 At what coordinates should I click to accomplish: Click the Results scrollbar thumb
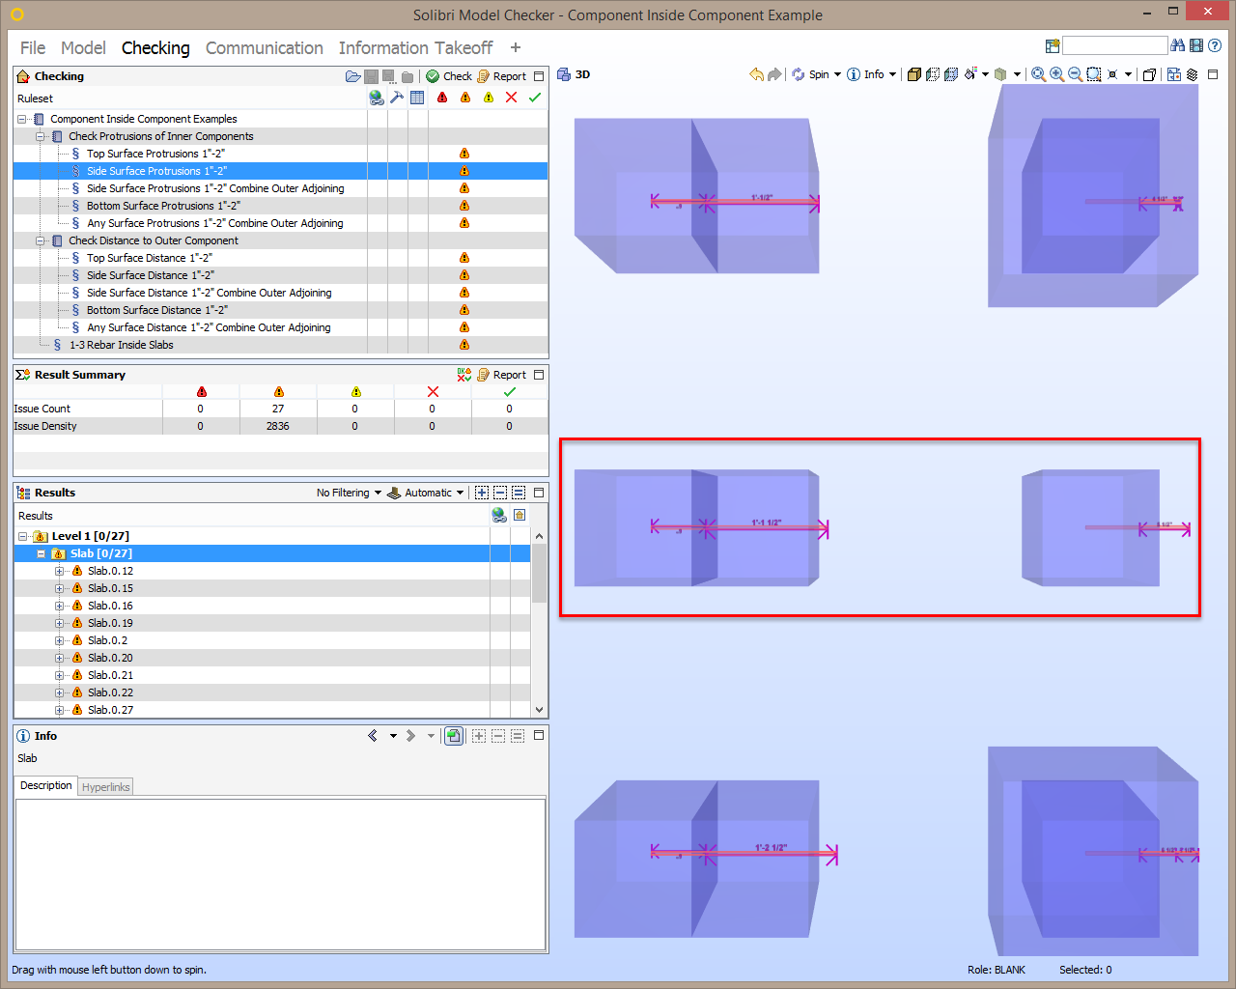coord(539,573)
